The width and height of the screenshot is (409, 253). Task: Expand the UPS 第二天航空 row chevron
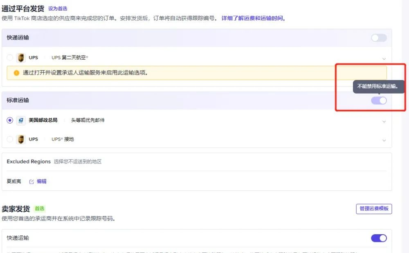[384, 58]
